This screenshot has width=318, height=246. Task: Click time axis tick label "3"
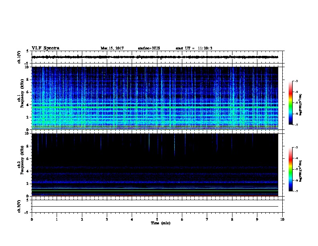tap(107, 219)
